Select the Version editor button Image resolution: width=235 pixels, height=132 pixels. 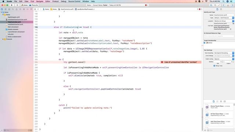pos(219,5)
